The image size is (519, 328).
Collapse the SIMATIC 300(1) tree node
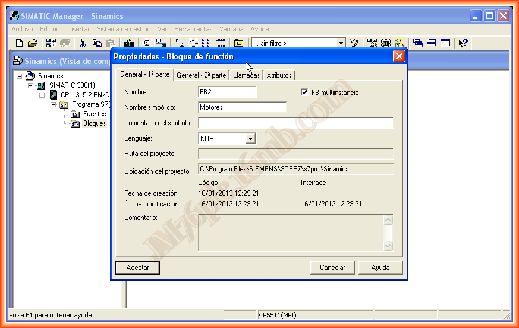coord(31,85)
